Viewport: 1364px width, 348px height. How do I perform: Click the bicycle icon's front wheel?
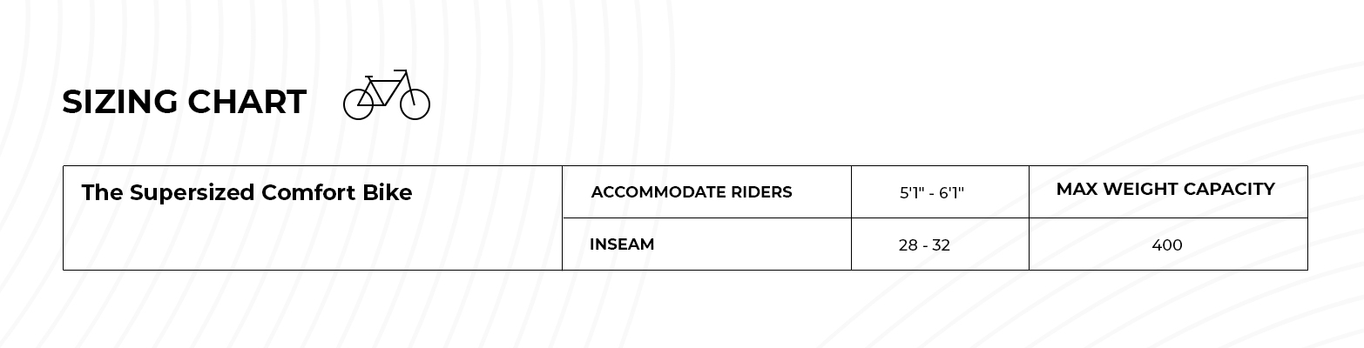point(415,104)
